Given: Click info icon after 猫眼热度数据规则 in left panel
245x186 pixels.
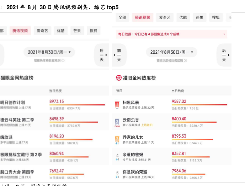Looking at the screenshot, I should tap(63, 61).
